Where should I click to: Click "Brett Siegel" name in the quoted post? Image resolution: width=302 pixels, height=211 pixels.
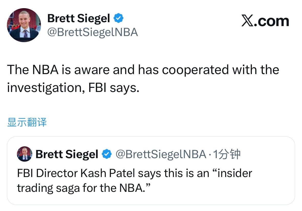tap(67, 154)
